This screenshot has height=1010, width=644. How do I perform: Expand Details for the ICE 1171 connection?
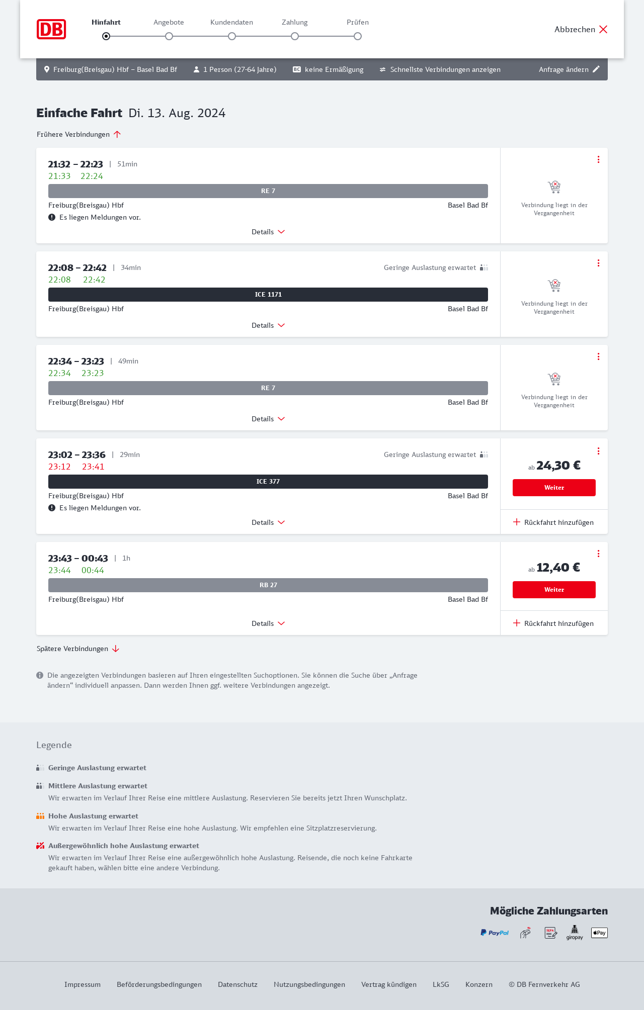268,325
